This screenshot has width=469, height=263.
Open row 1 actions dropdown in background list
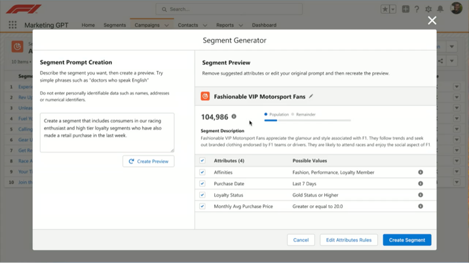tap(457, 86)
